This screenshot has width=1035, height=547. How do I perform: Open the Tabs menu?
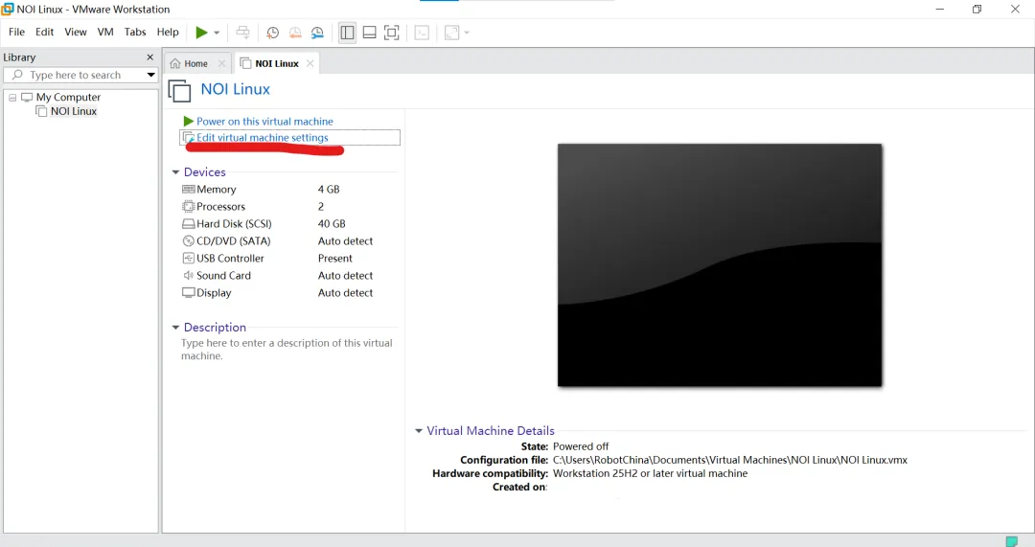tap(135, 32)
